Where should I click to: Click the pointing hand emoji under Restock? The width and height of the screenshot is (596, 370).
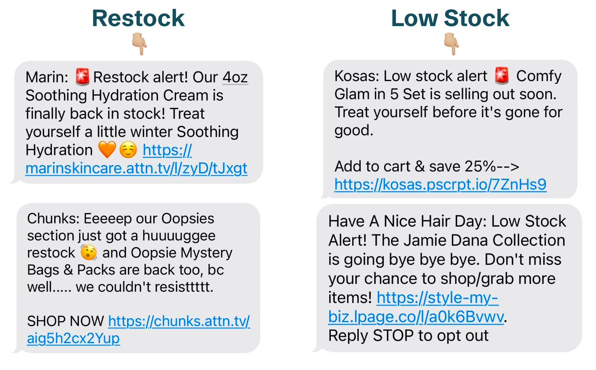coord(139,44)
